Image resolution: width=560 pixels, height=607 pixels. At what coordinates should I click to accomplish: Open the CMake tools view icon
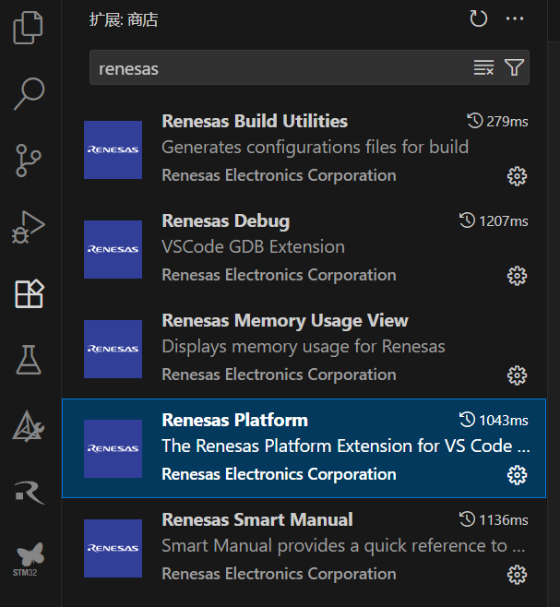(29, 426)
